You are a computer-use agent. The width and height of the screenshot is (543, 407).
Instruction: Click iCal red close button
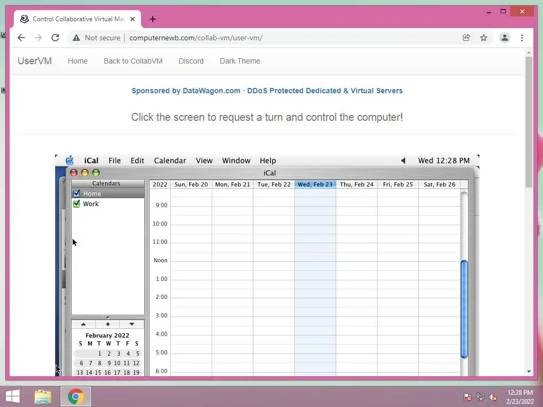coord(73,173)
